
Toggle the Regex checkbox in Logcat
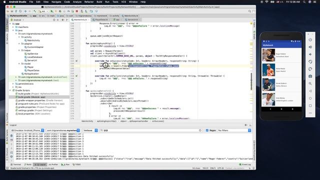click(207, 130)
